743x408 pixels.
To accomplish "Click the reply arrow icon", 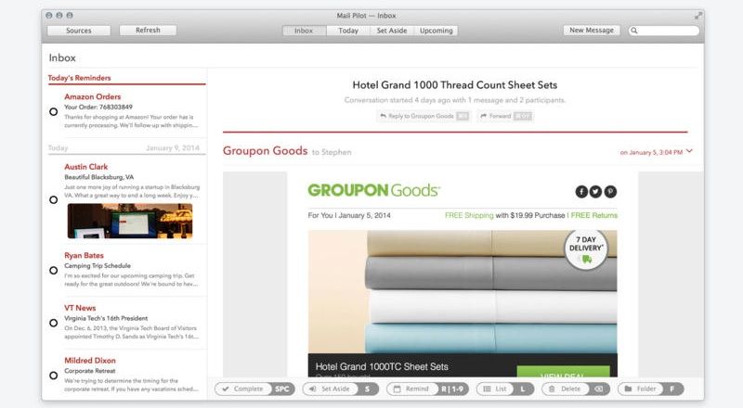I will tap(383, 116).
